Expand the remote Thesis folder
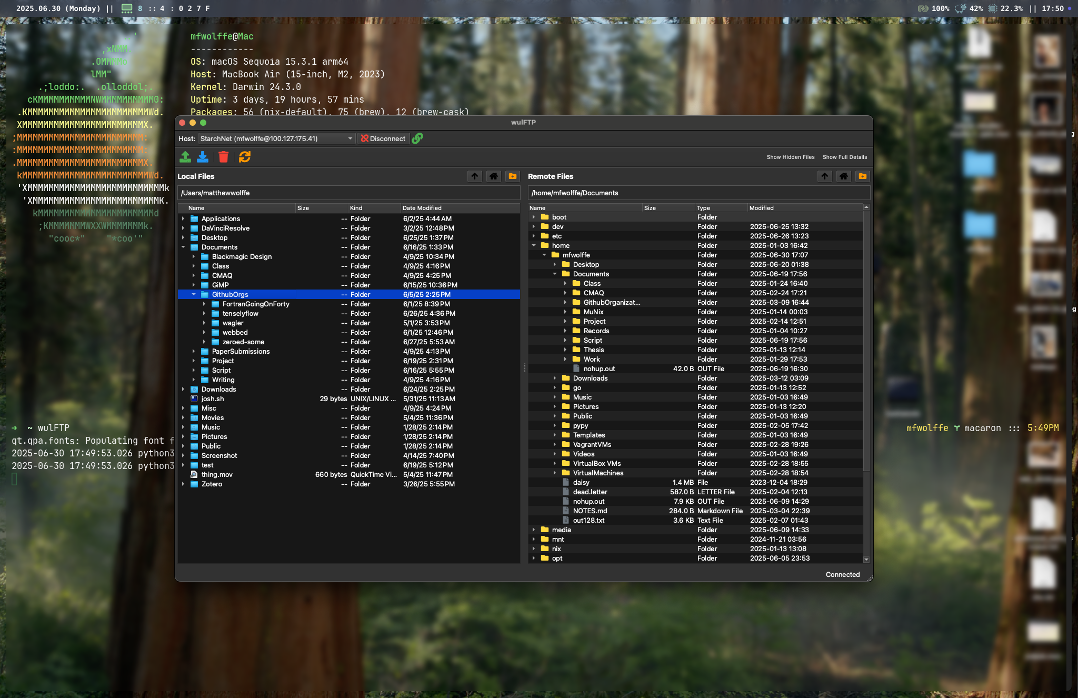The height and width of the screenshot is (698, 1078). coord(565,350)
